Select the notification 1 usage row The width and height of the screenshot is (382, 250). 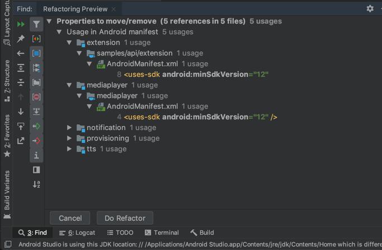pyautogui.click(x=116, y=127)
